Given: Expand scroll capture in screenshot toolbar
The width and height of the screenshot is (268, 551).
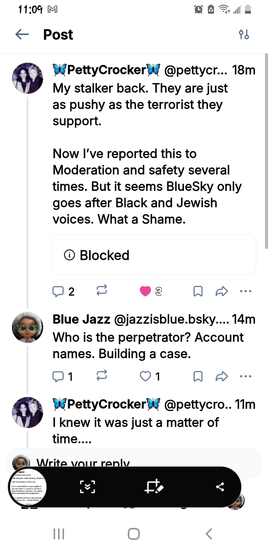Looking at the screenshot, I should tap(87, 487).
